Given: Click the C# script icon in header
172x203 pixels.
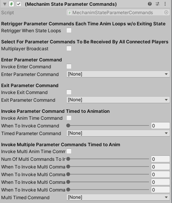Looking at the screenshot, I should [11, 4].
